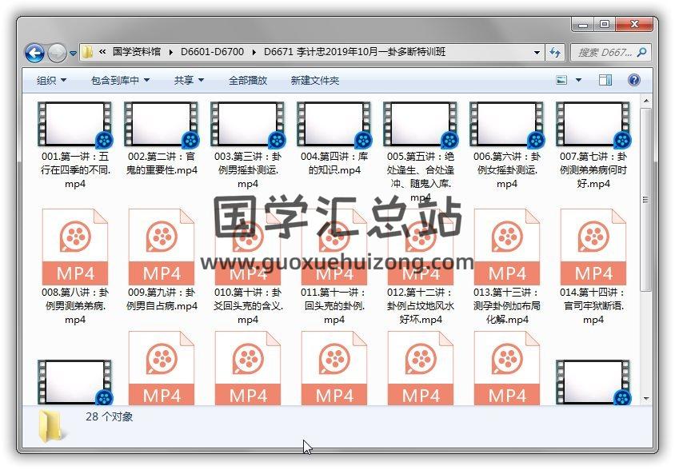Click the scrollbar down arrow
Viewport: 675px width, 470px height.
pyautogui.click(x=645, y=399)
